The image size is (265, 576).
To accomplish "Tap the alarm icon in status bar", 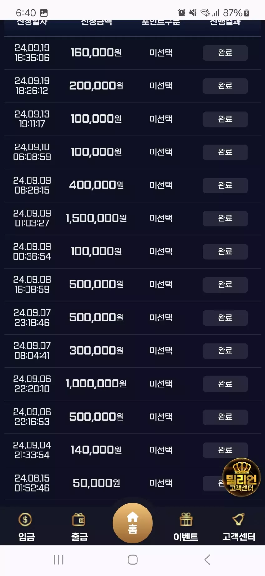I will (x=181, y=13).
